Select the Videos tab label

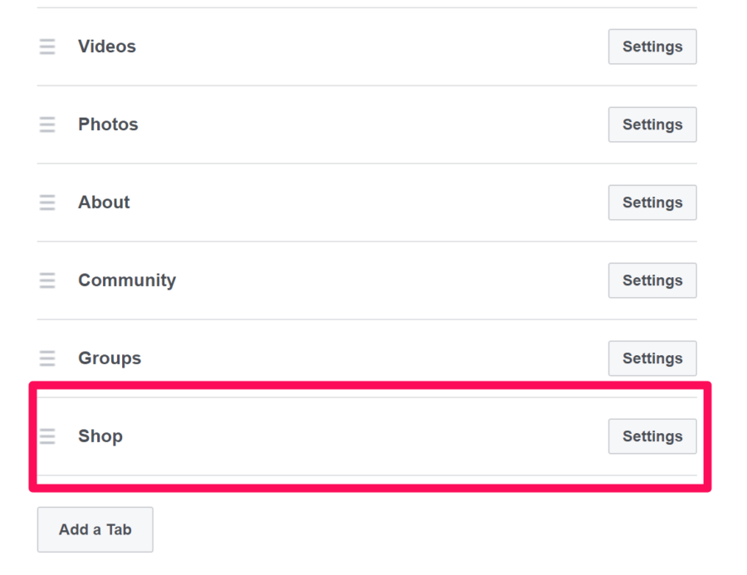[107, 46]
